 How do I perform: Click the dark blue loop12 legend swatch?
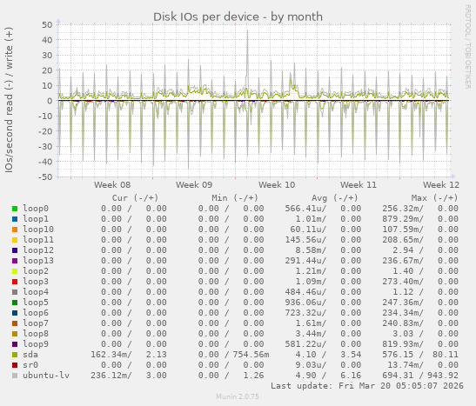pyautogui.click(x=15, y=250)
